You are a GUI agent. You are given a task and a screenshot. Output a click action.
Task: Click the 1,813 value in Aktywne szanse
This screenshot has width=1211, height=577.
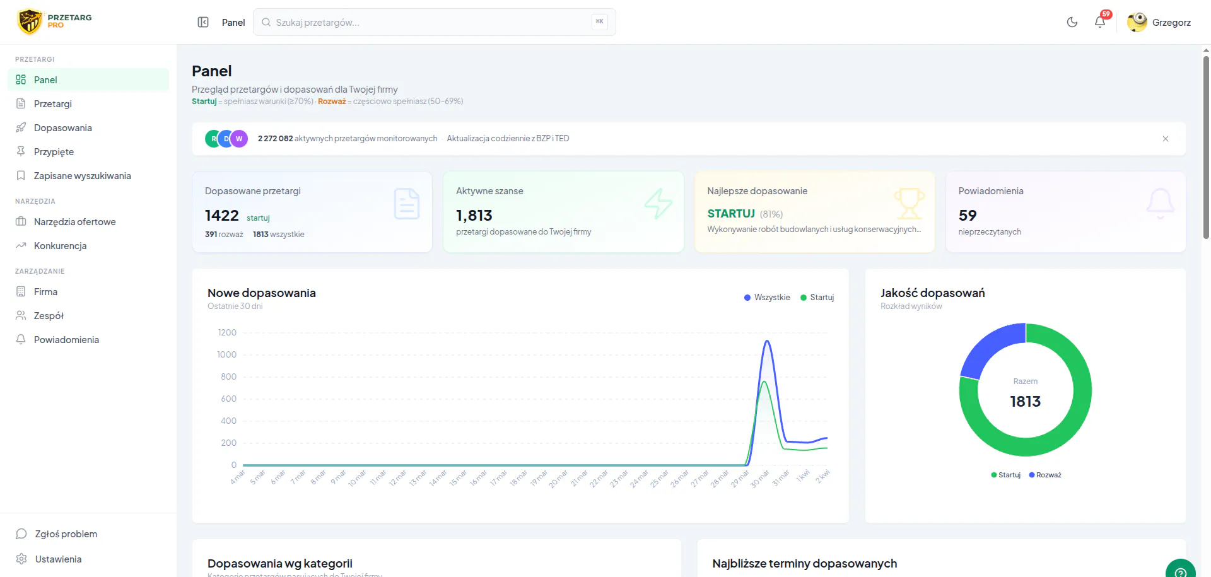[474, 216]
